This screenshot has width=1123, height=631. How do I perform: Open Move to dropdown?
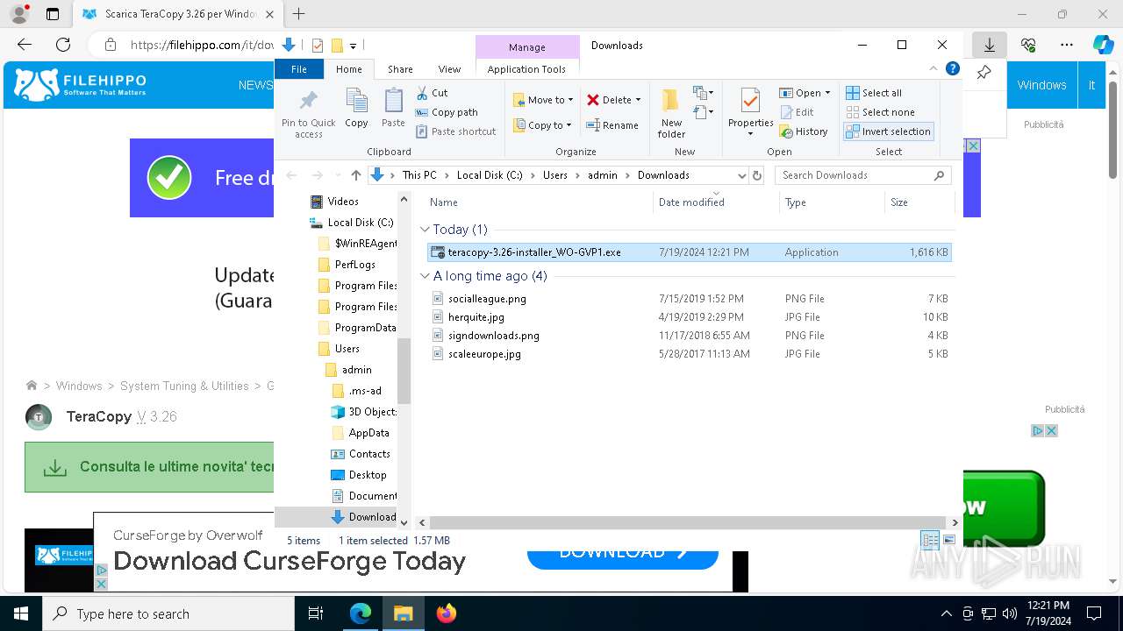pos(543,100)
